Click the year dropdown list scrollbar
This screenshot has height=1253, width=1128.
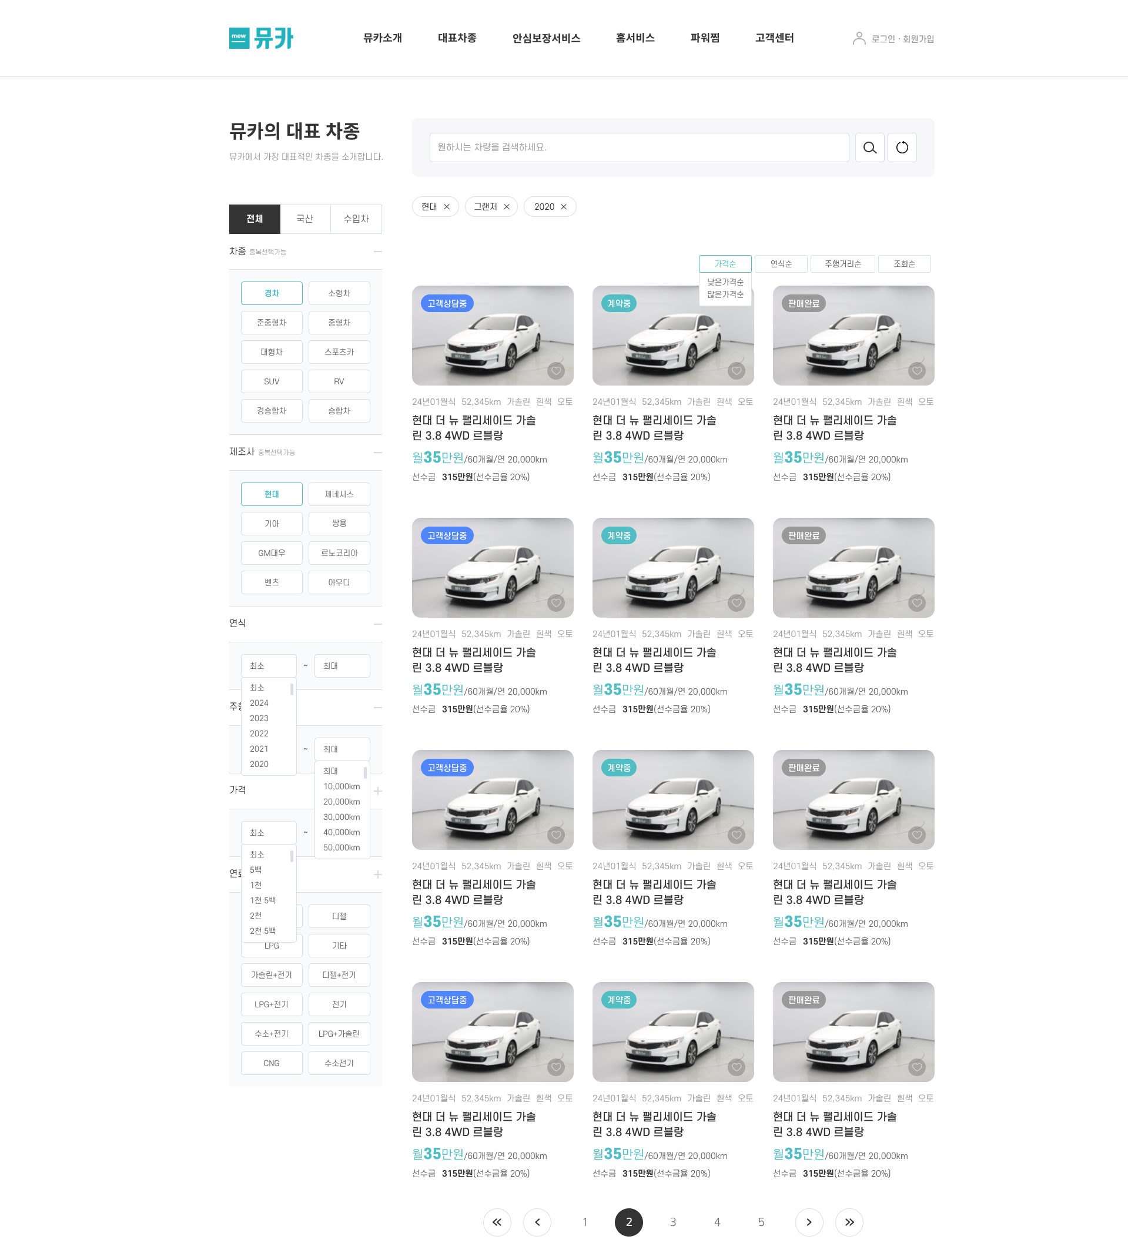(x=292, y=689)
